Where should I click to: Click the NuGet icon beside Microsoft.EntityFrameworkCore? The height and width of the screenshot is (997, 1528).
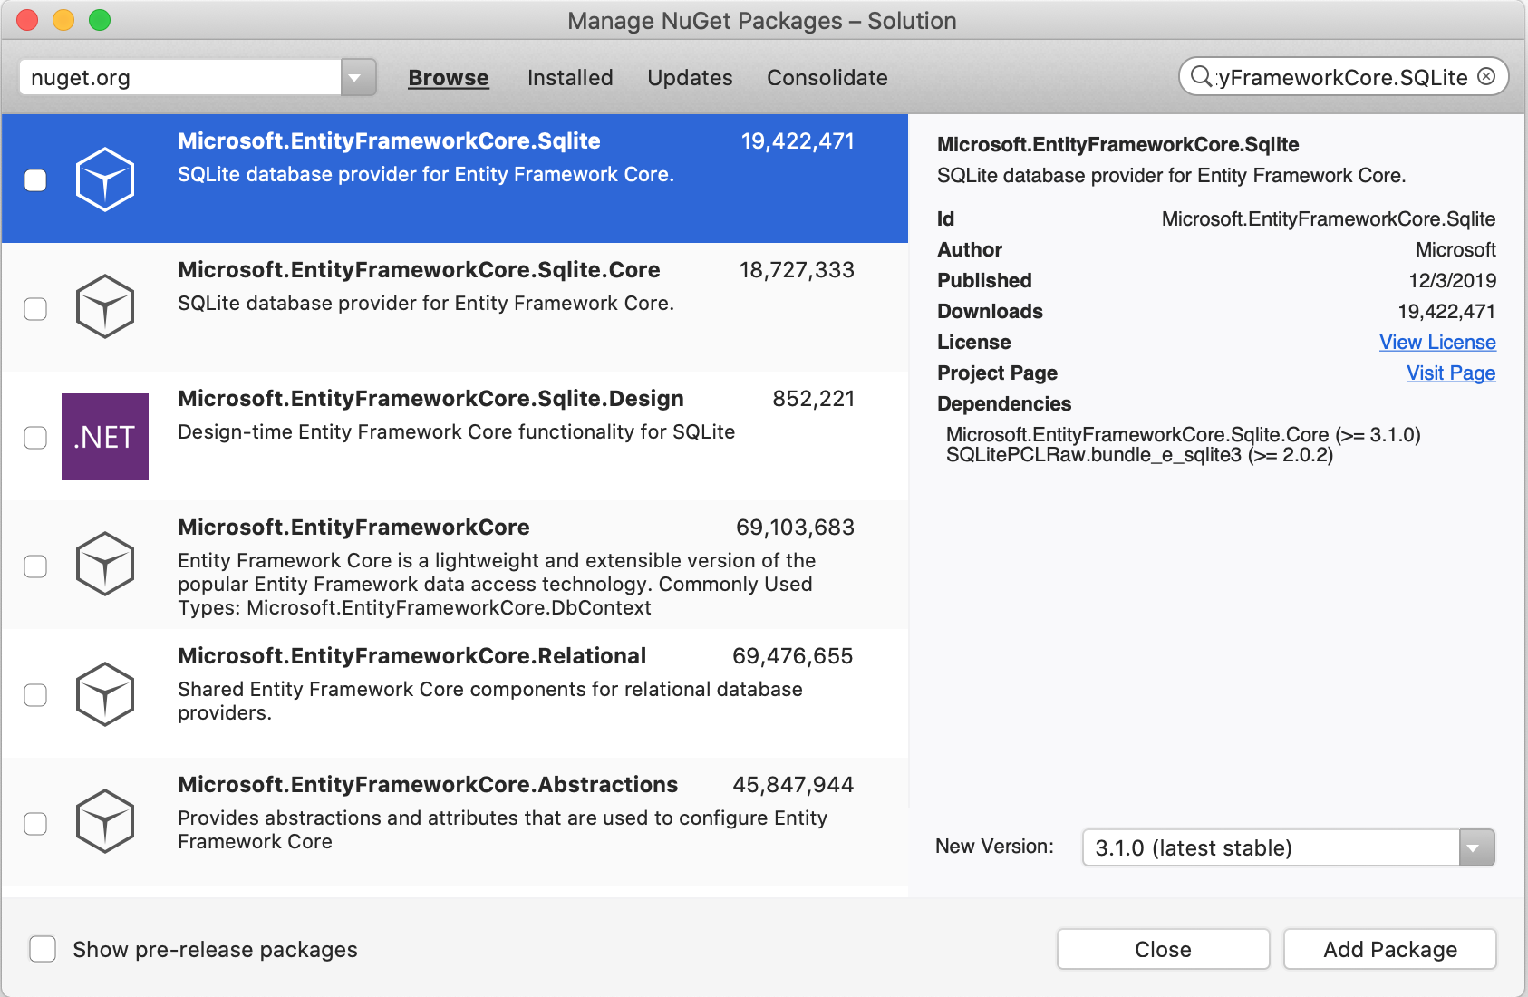click(x=105, y=565)
